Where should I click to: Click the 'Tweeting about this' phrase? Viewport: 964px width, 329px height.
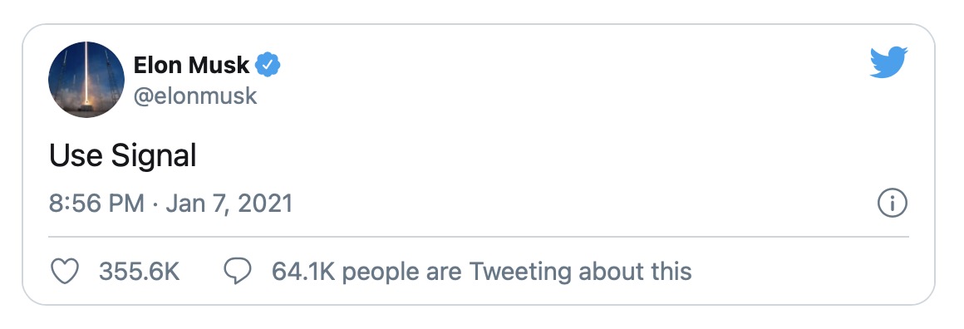point(581,272)
